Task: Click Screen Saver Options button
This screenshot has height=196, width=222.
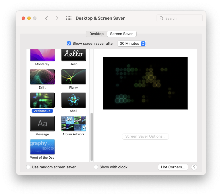Action: click(145, 136)
